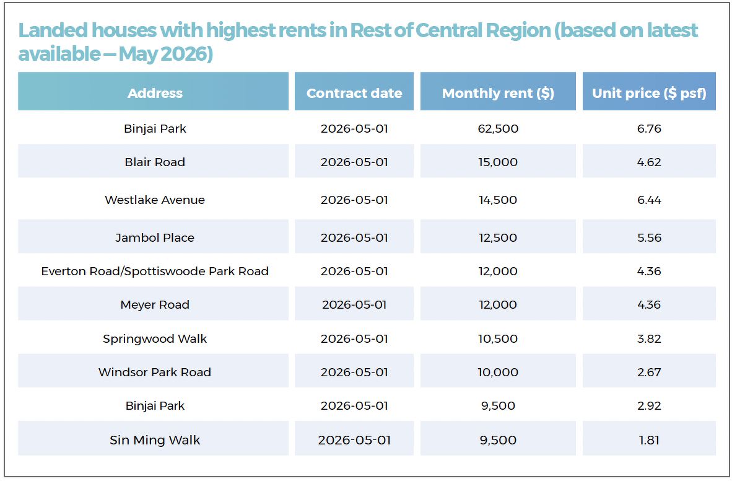
Task: Click the 6.76 unit price value
Action: tap(650, 128)
